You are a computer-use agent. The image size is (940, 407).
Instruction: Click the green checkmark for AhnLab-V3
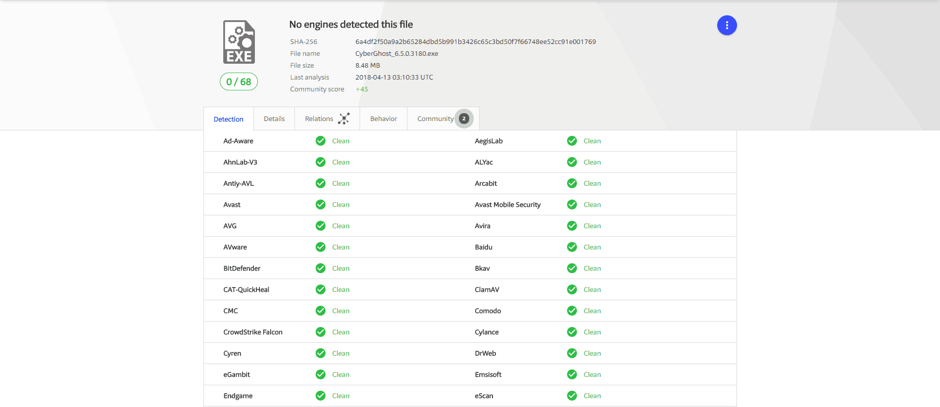pos(321,162)
